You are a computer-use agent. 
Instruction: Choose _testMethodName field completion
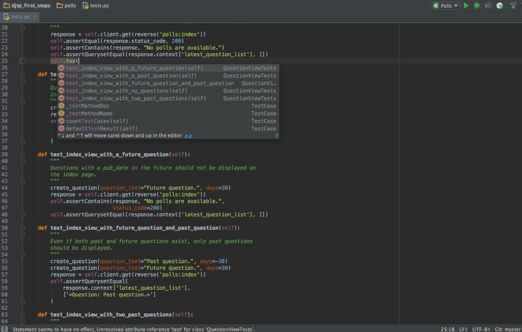pos(168,113)
